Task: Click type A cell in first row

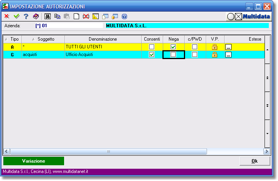Action: click(12, 47)
